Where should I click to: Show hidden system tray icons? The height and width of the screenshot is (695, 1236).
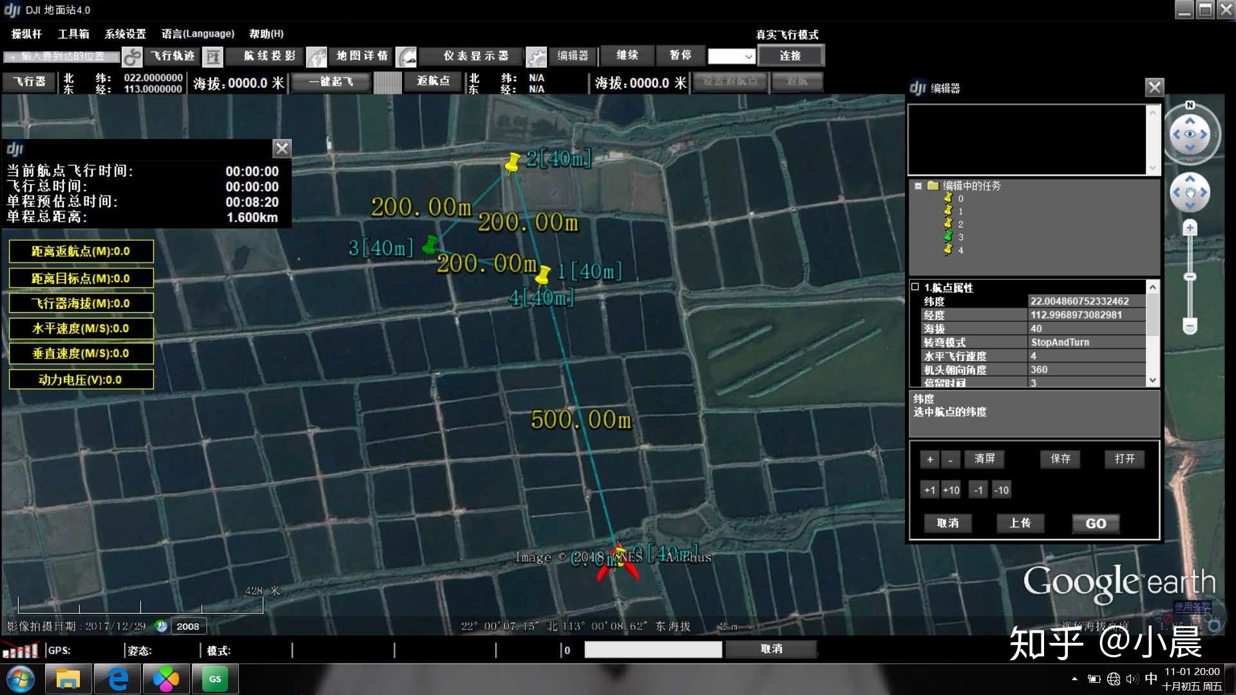pos(1074,679)
